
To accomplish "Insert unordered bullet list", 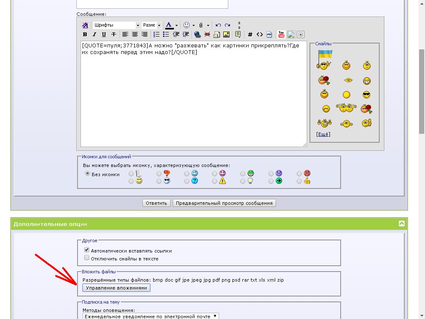I will point(166,34).
